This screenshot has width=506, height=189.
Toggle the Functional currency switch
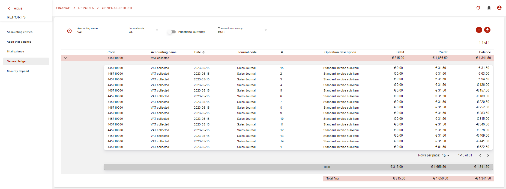tap(172, 32)
